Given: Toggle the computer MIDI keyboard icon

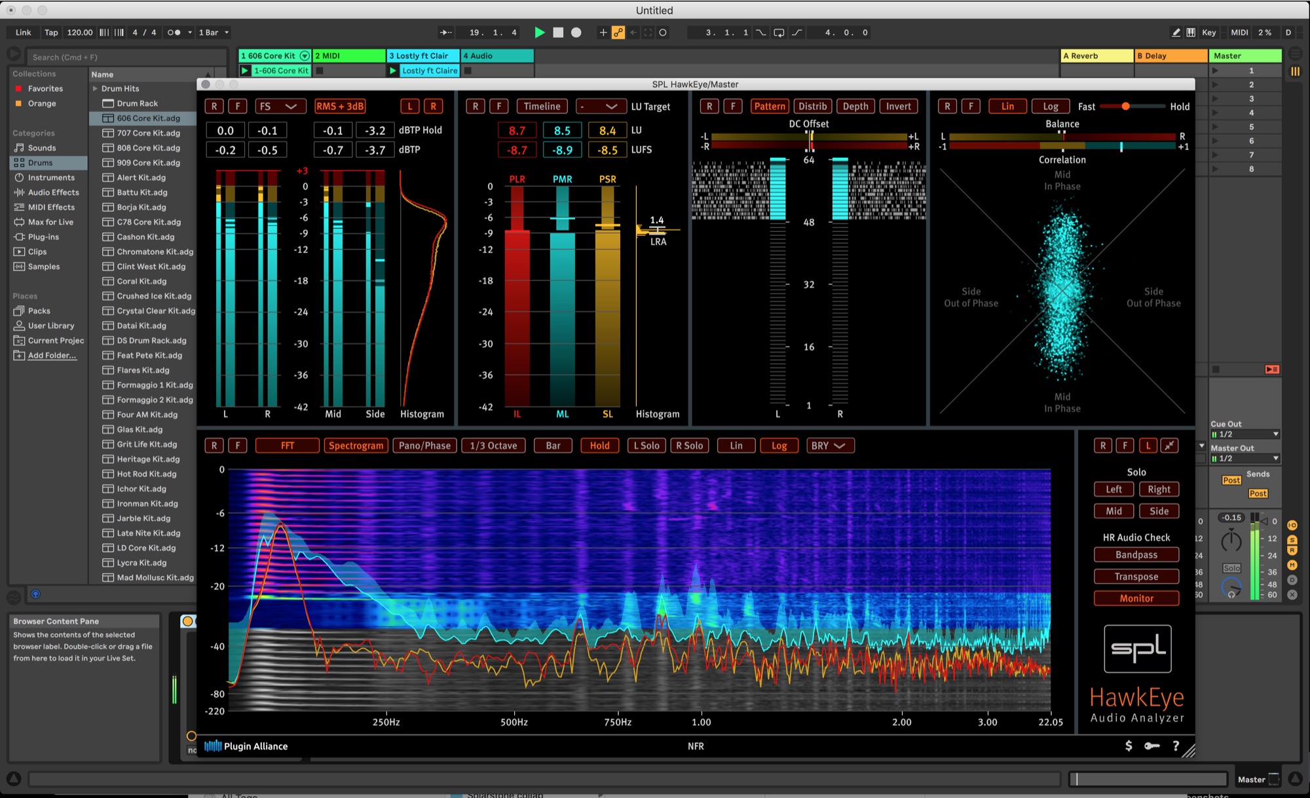Looking at the screenshot, I should [x=1191, y=32].
